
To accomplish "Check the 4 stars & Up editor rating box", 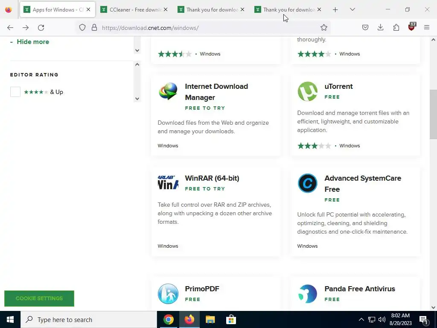I will [15, 92].
